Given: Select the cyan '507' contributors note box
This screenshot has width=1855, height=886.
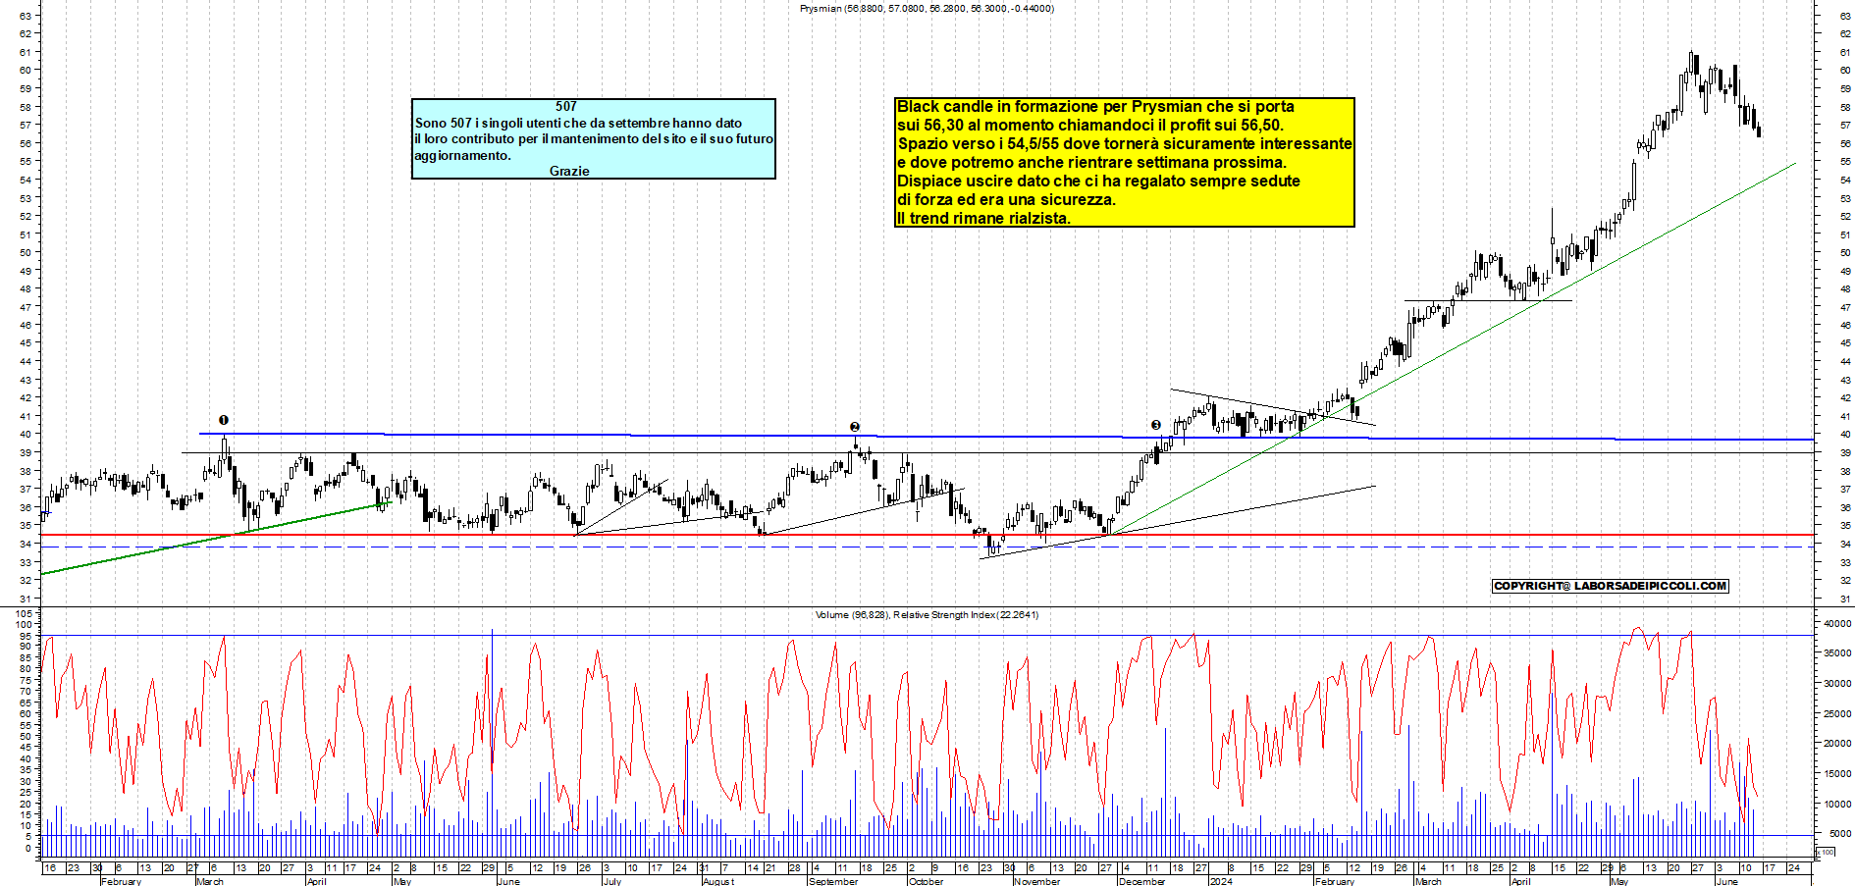Looking at the screenshot, I should tap(594, 138).
